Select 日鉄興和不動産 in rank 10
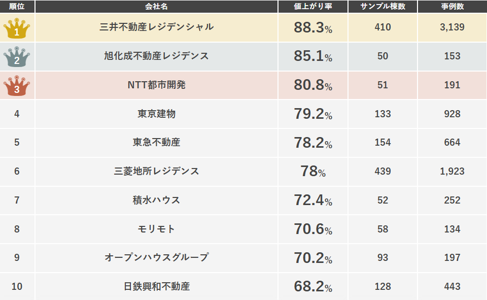The width and height of the screenshot is (487, 300). click(157, 287)
